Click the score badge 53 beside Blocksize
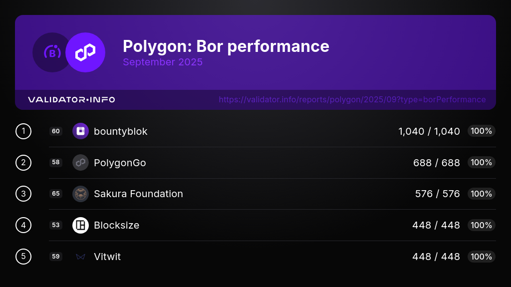This screenshot has height=287, width=511. 56,225
